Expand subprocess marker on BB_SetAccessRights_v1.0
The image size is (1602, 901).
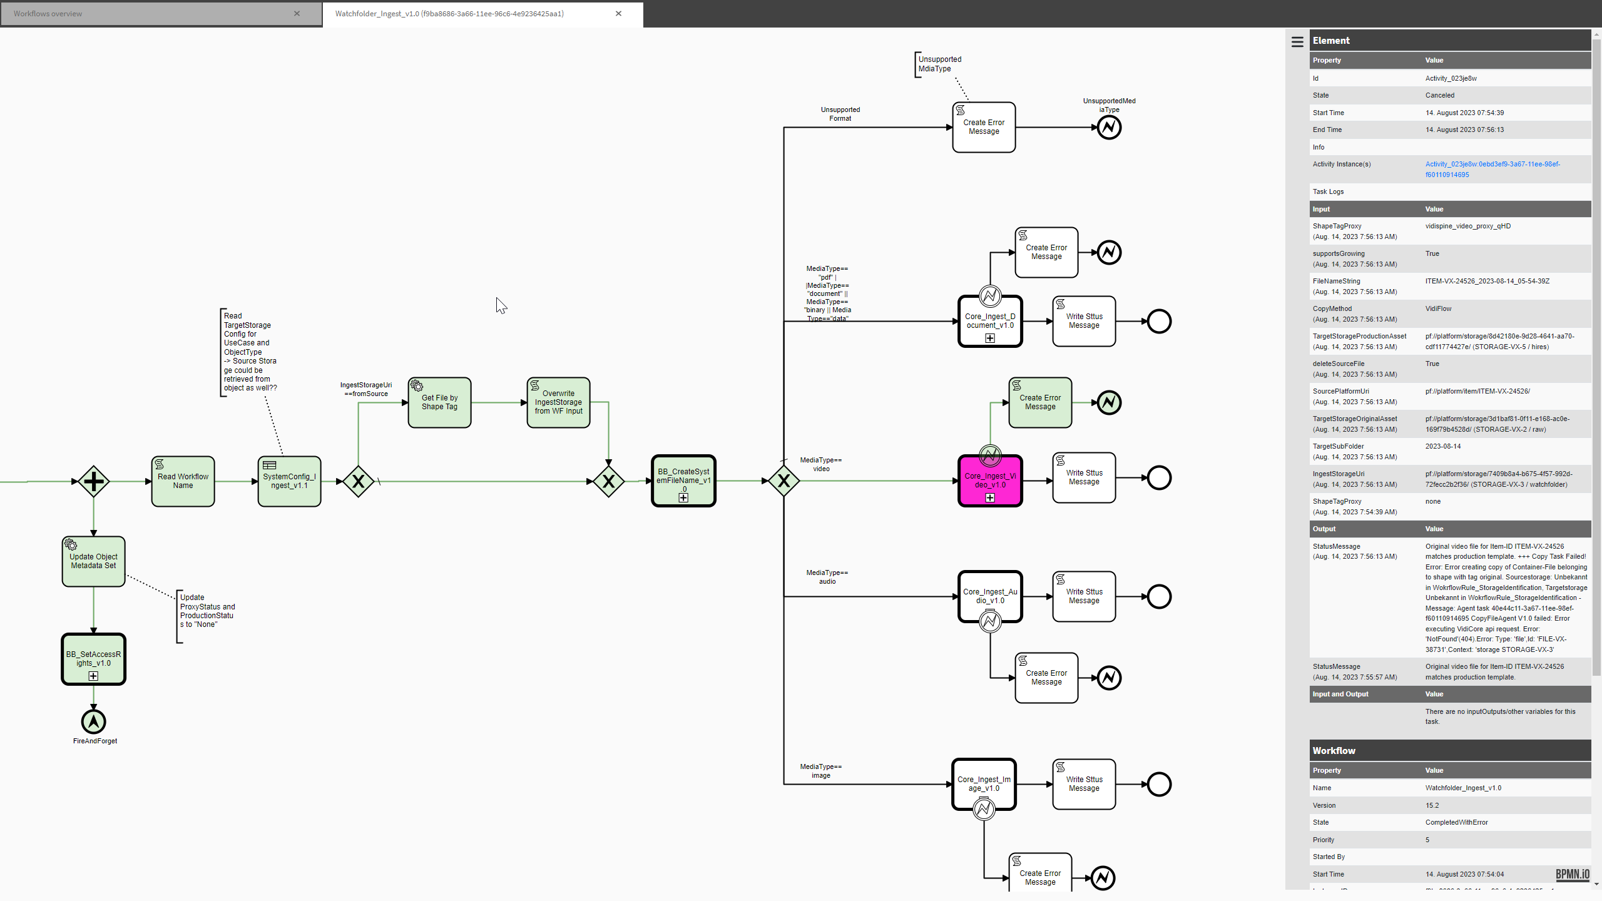93,676
